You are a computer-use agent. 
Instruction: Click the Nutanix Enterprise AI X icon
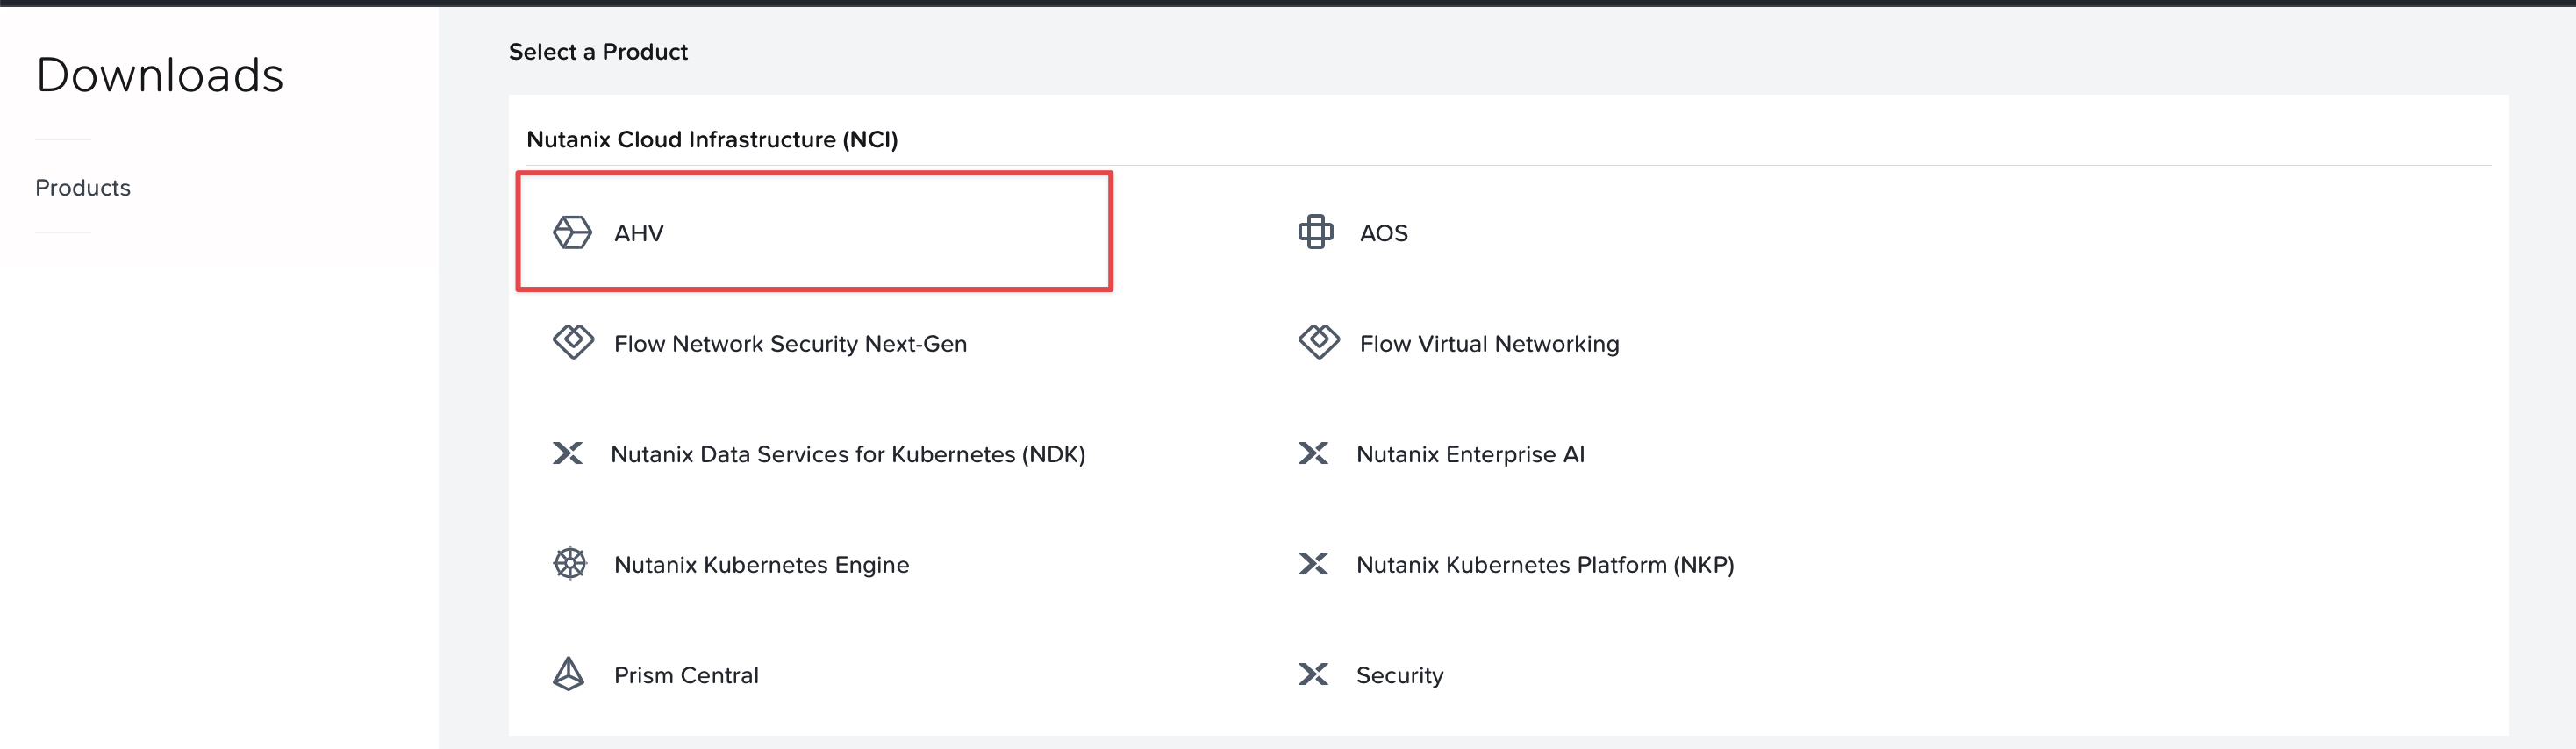(x=1312, y=453)
